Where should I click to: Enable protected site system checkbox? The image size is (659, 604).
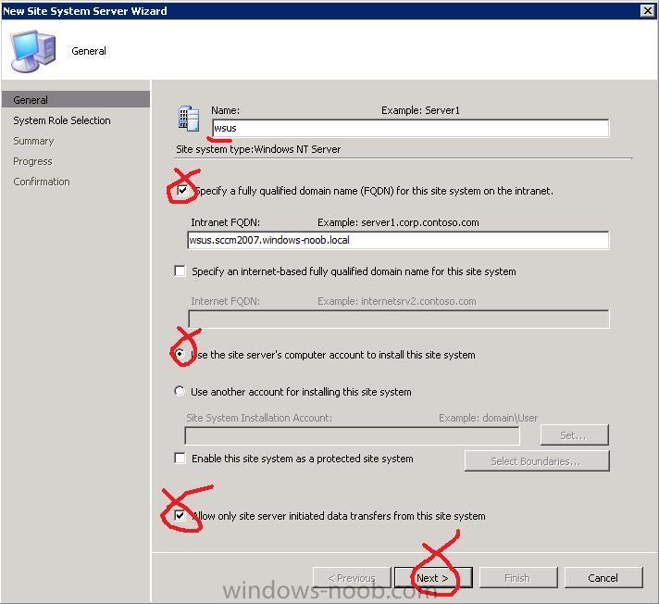[x=180, y=458]
